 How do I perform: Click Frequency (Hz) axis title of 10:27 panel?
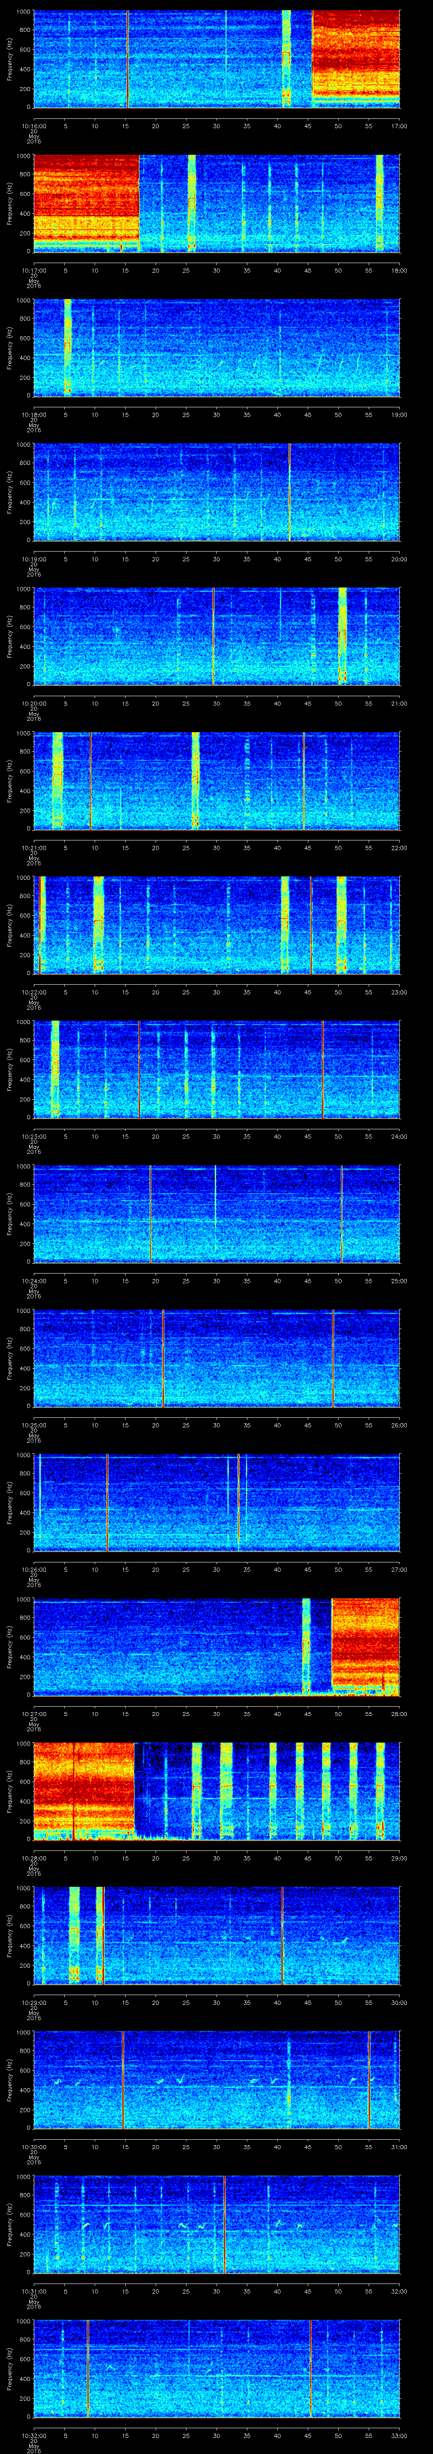click(10, 1646)
